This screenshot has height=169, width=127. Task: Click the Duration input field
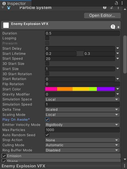click(82, 33)
